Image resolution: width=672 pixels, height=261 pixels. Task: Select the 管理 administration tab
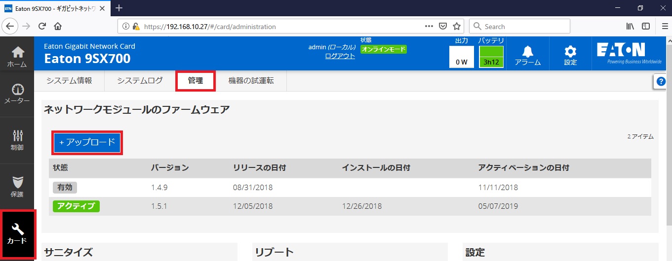pos(196,81)
